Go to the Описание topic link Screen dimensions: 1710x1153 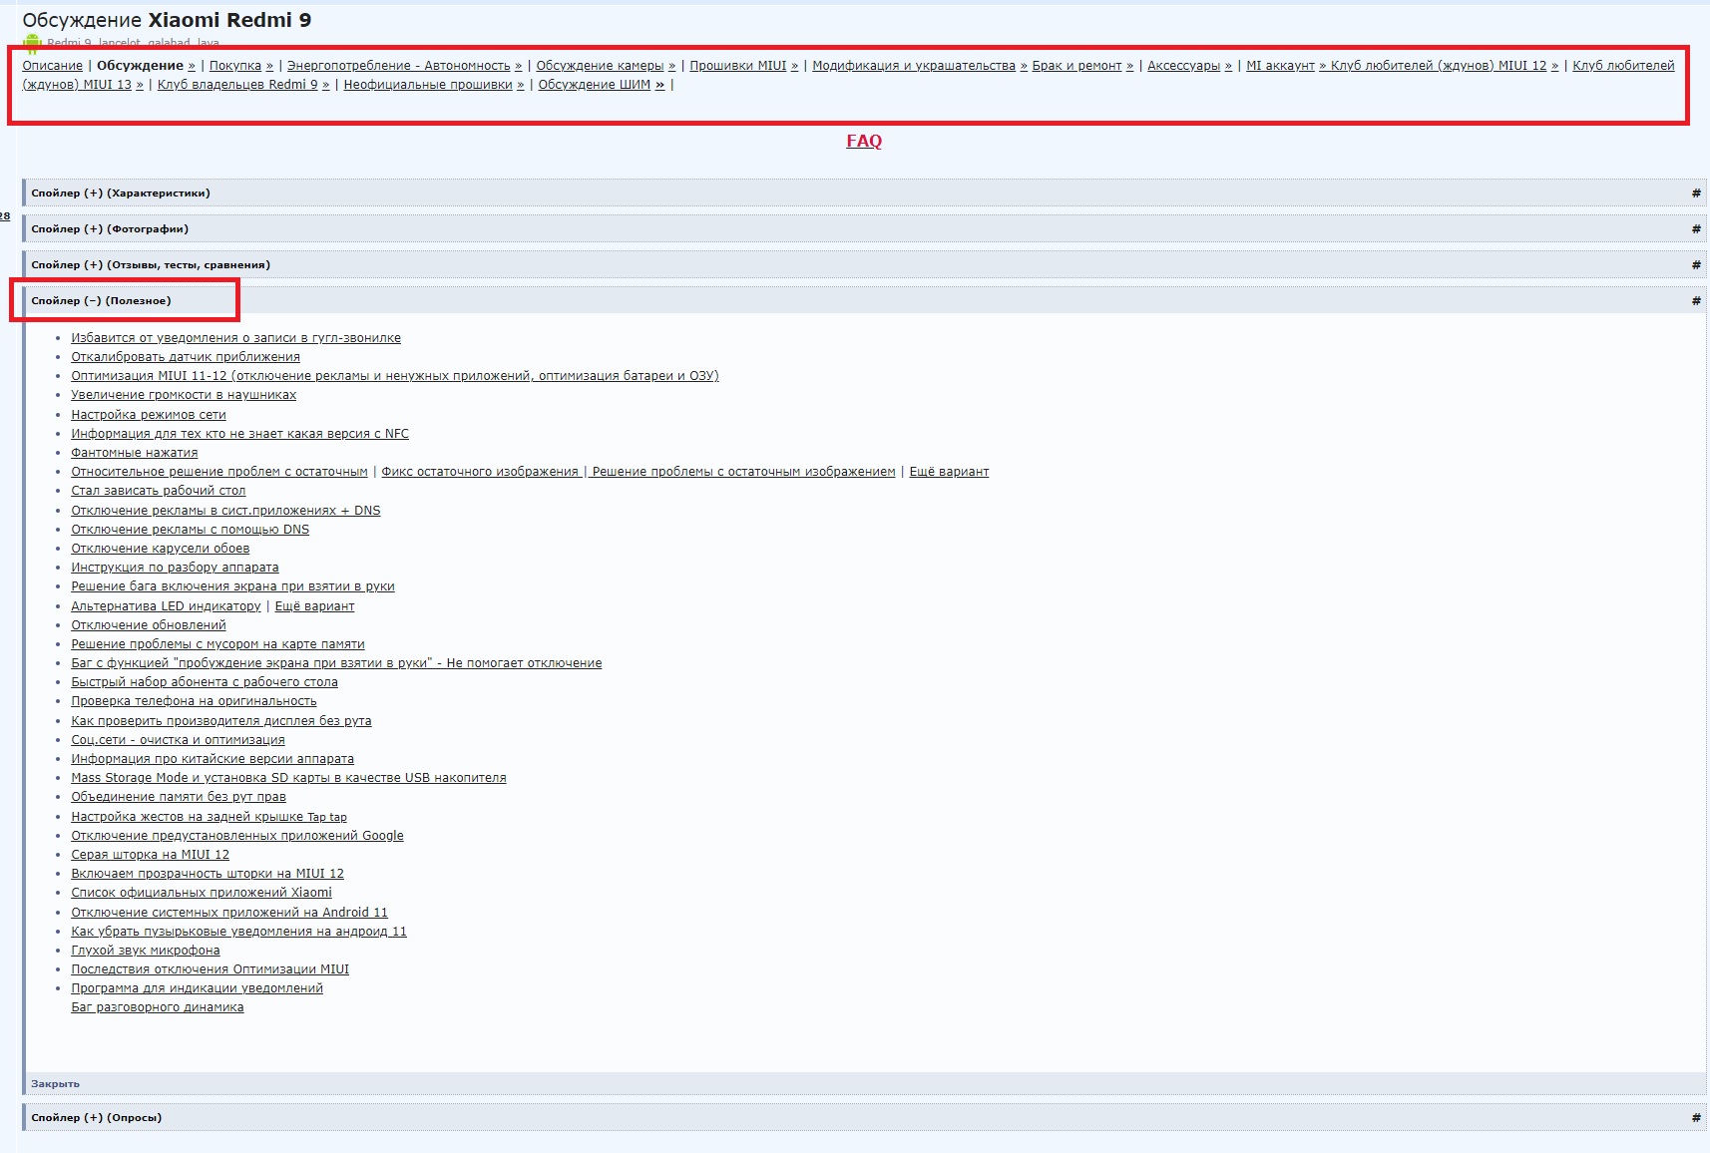[x=53, y=66]
